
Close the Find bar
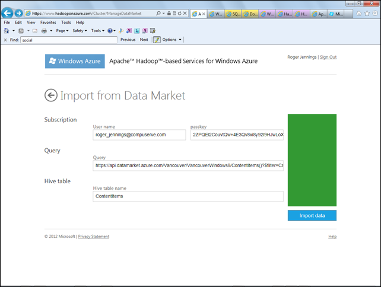(x=5, y=40)
